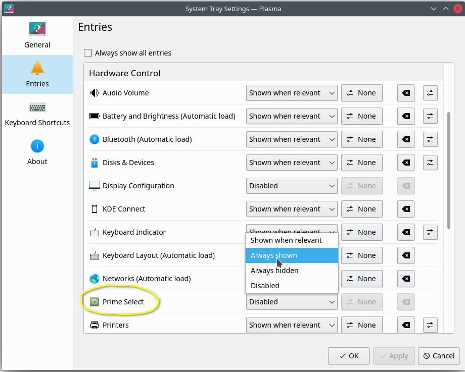Configure Audio Volume applet icon

430,93
